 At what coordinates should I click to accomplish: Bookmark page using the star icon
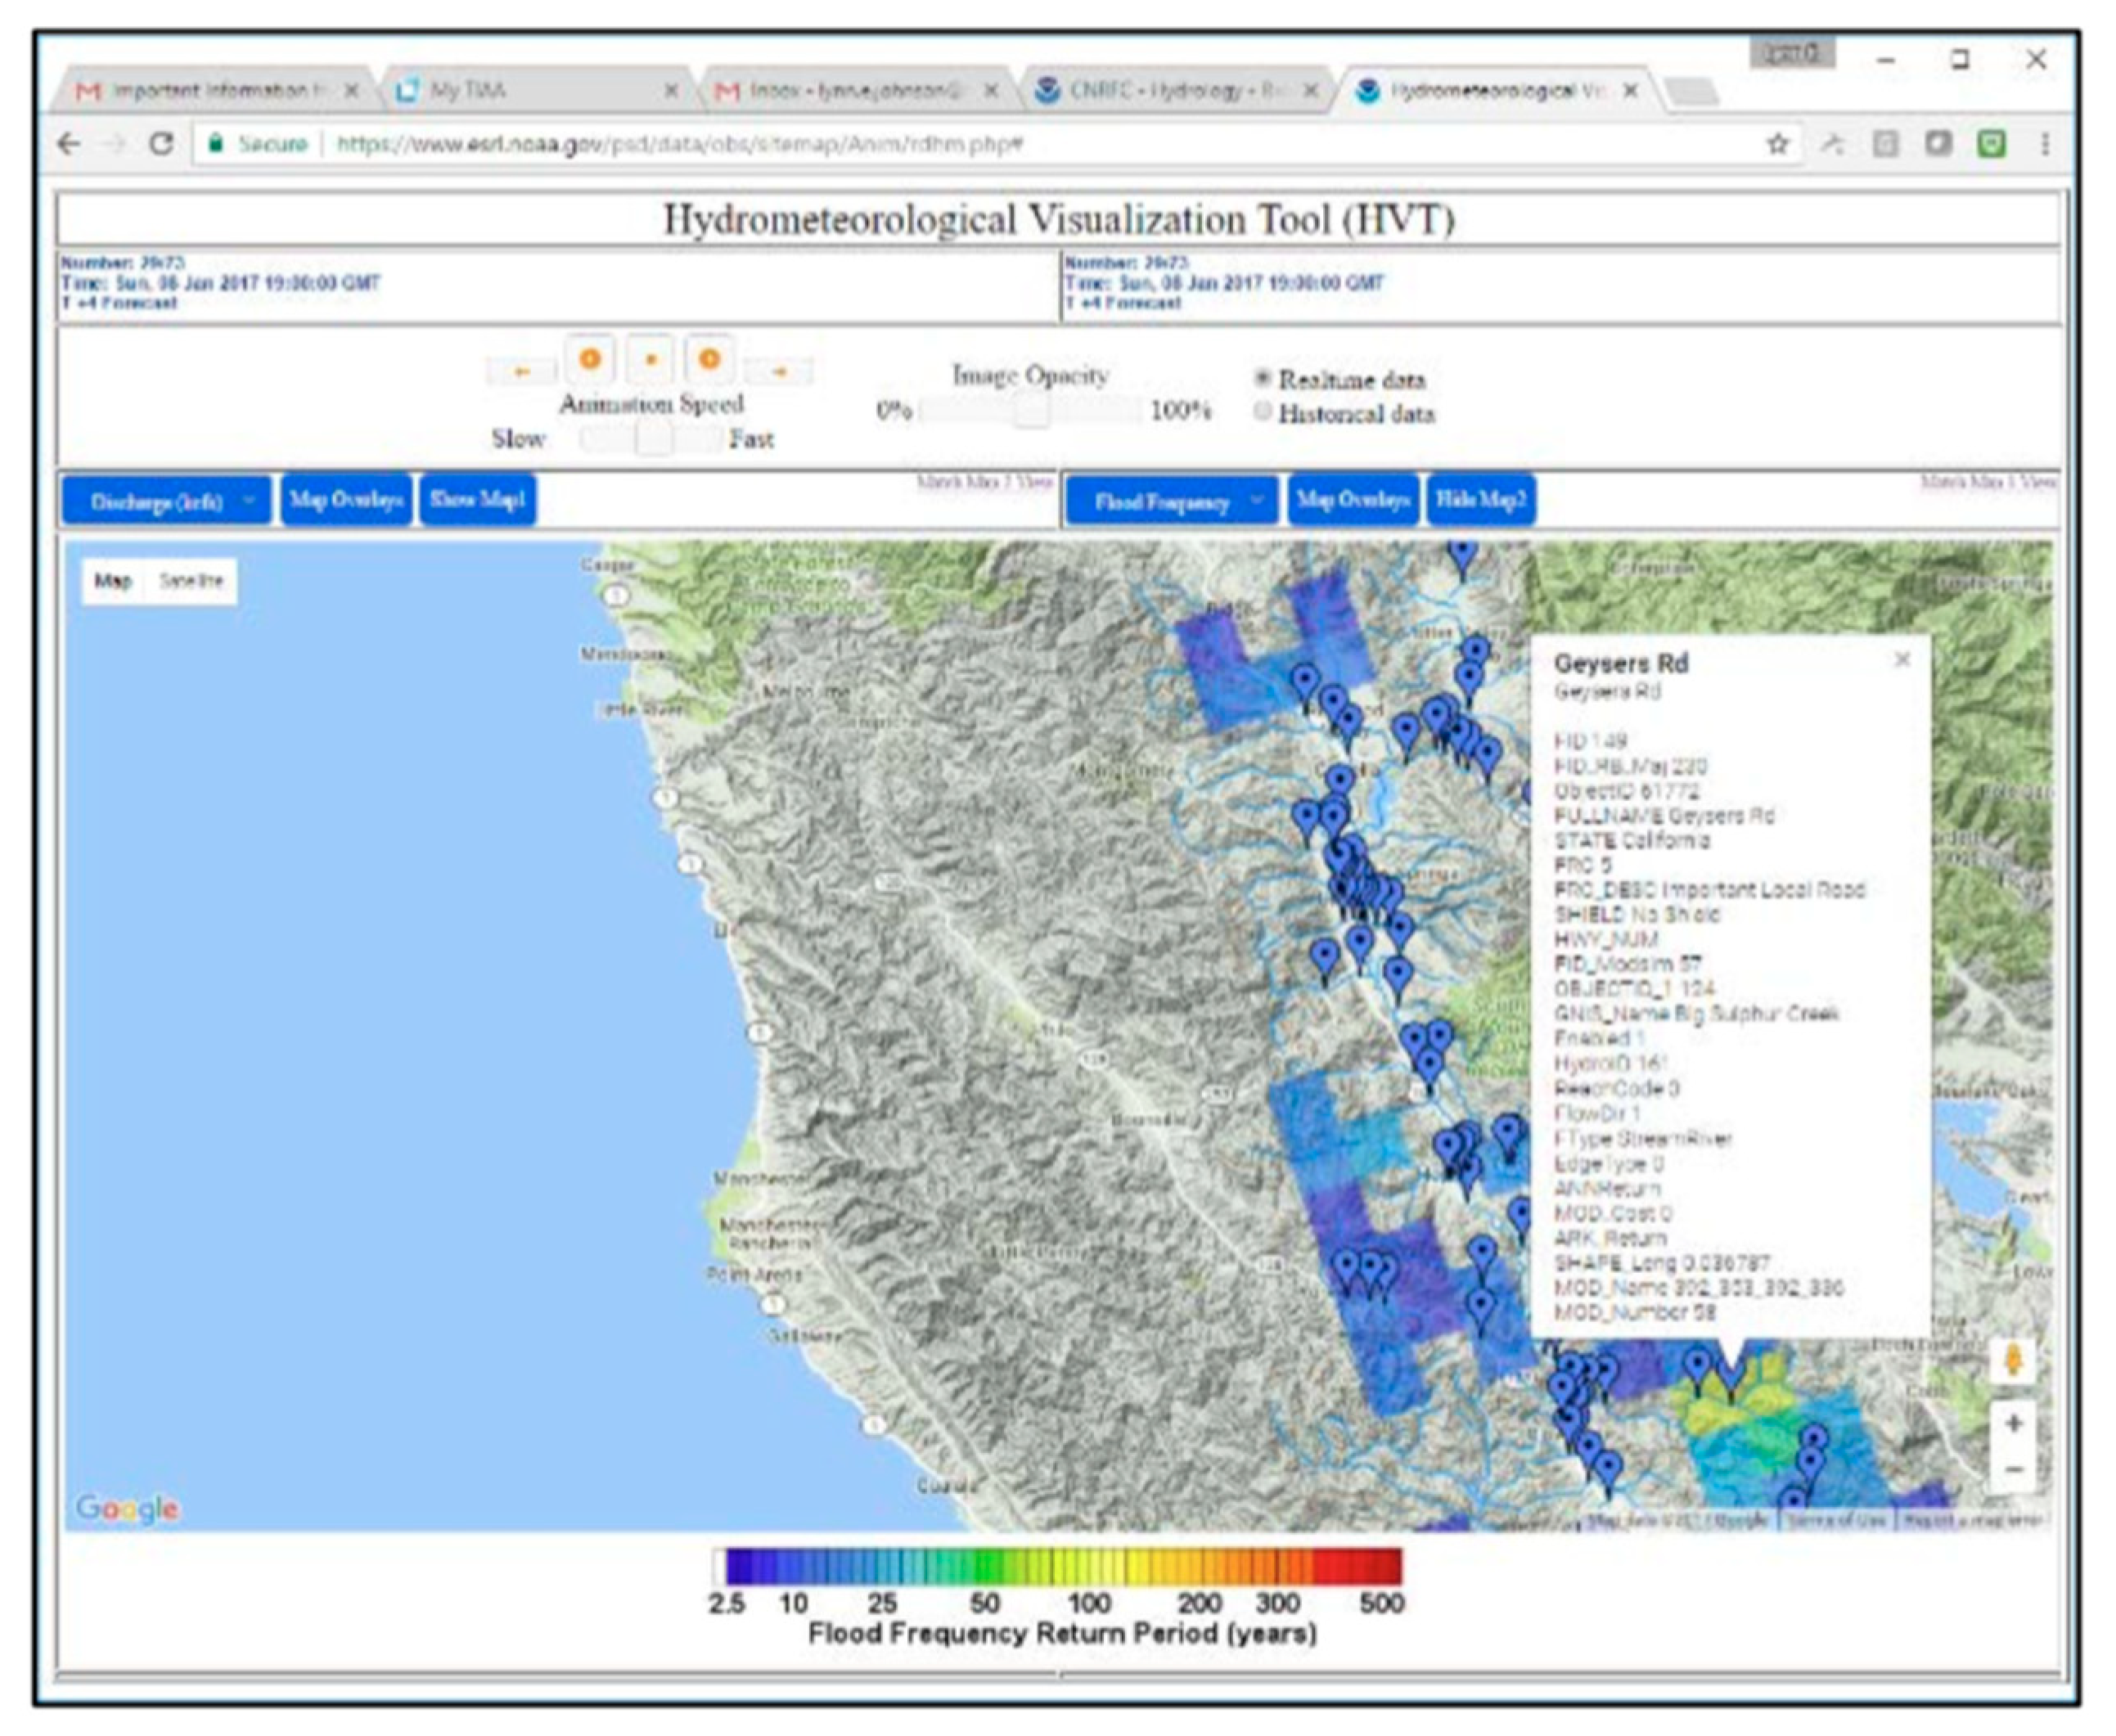(1777, 144)
